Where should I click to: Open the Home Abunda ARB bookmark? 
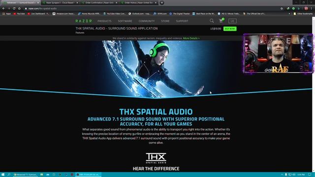click(89, 14)
